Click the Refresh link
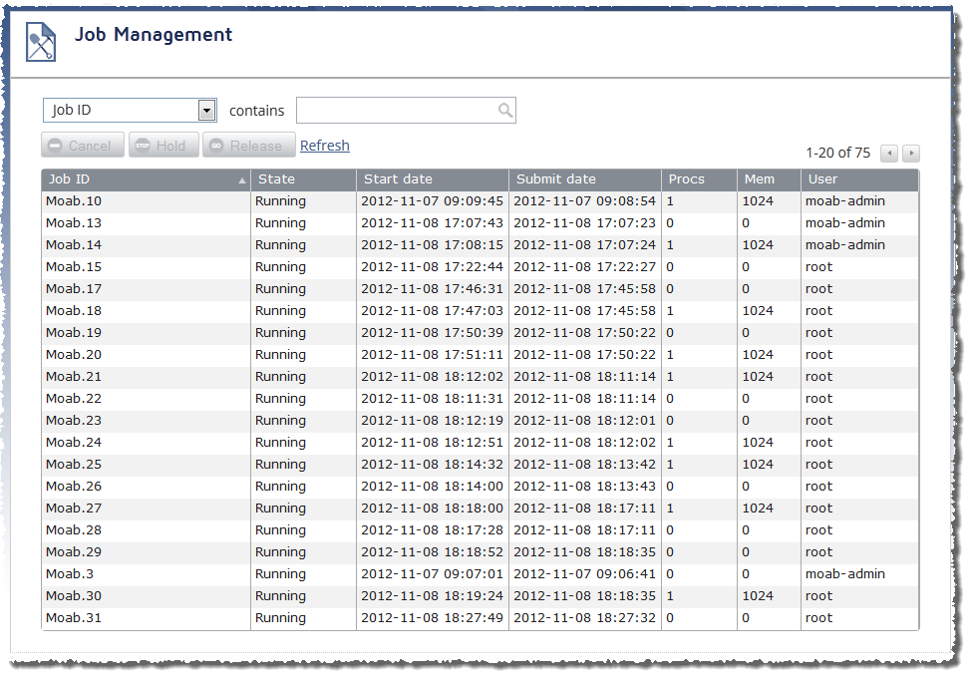Screen dimensions: 973x682 coord(325,146)
